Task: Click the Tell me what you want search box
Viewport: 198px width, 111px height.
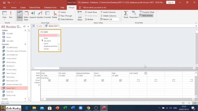Action: [94, 7]
